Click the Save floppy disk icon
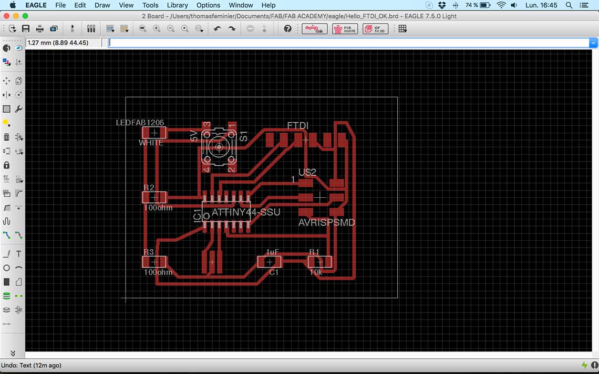The width and height of the screenshot is (599, 374). pos(26,29)
